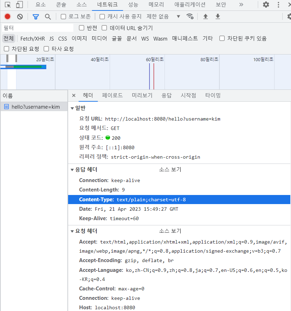Open the three-dot customize menu

[x=278, y=5]
